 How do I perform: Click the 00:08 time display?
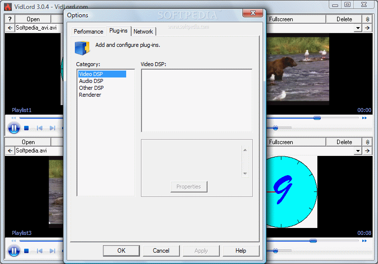(x=364, y=233)
